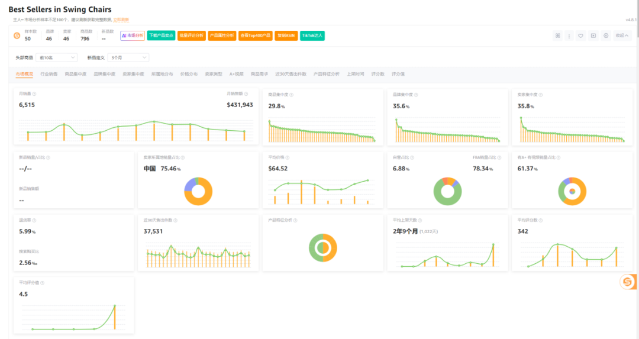This screenshot has height=339, width=639.
Task: Collapse the panel with 收起 button
Action: pos(622,36)
